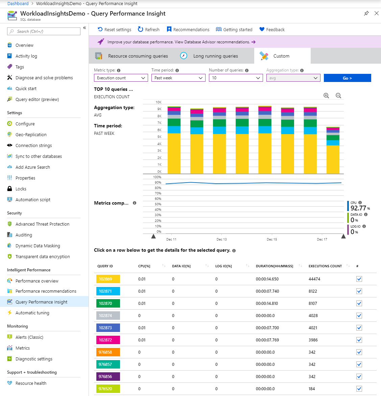Viewport: 381px width, 396px height.
Task: Open the Metric type dropdown
Action: click(121, 78)
